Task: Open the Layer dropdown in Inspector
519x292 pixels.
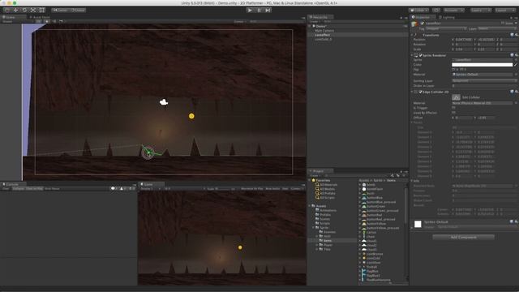Action: (x=496, y=29)
